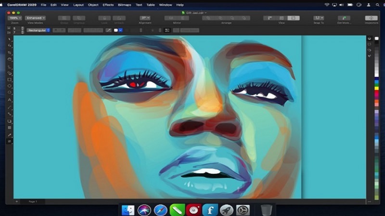
Task: Open the Enhanced view modes dropdown
Action: (x=35, y=18)
